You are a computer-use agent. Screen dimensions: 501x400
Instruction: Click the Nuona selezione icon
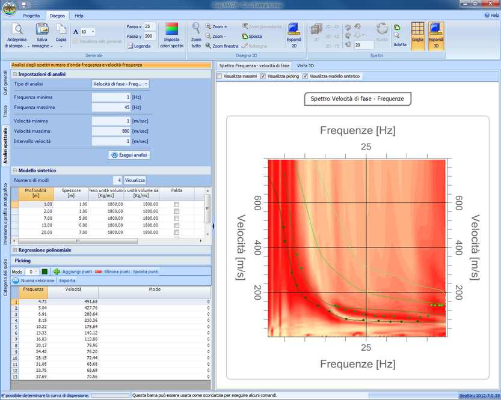click(x=16, y=280)
